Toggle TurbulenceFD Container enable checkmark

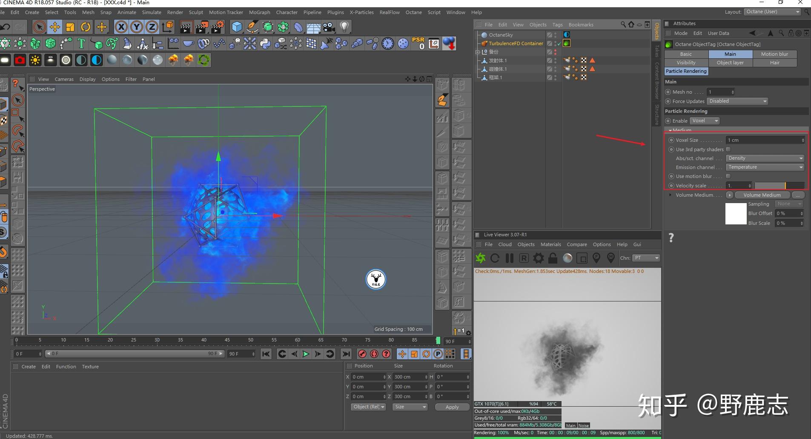point(559,43)
